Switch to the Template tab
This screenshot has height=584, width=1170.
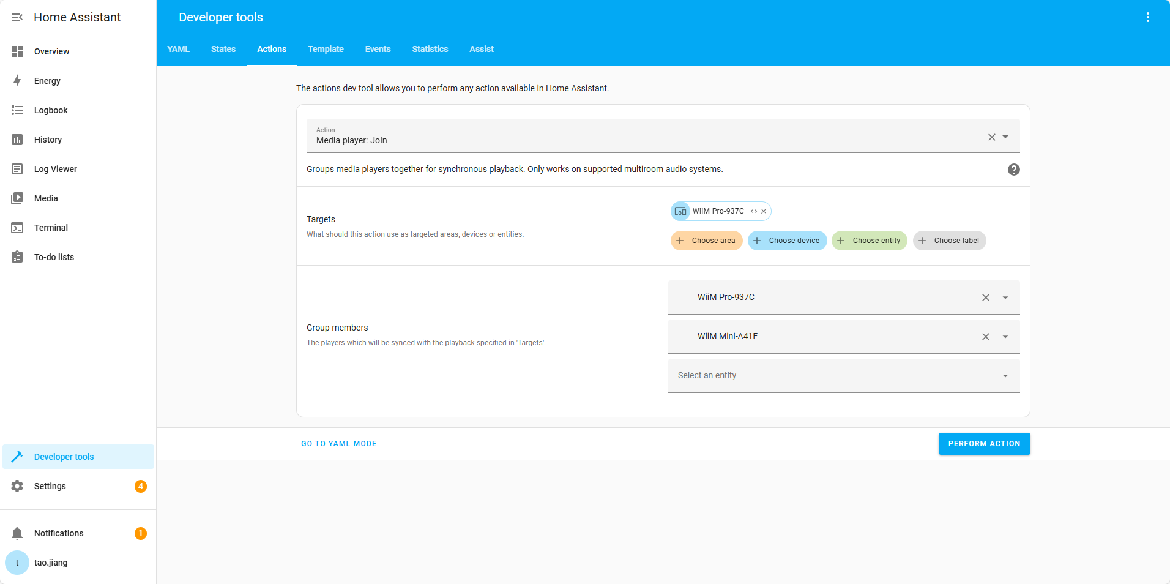(326, 49)
